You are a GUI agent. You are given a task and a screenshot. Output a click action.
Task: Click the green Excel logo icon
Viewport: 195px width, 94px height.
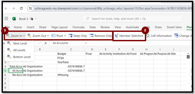(14, 19)
